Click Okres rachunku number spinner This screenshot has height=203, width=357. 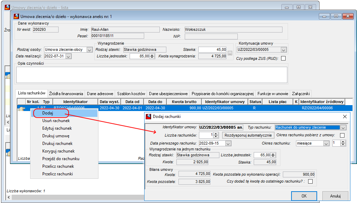click(x=343, y=143)
